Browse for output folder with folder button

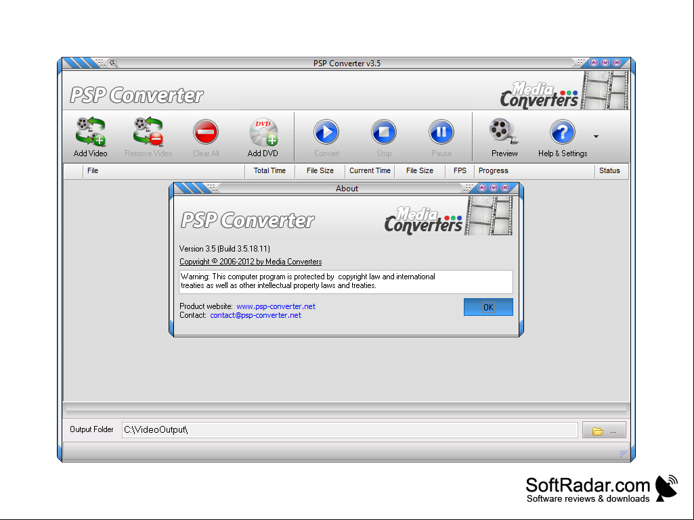coord(604,430)
